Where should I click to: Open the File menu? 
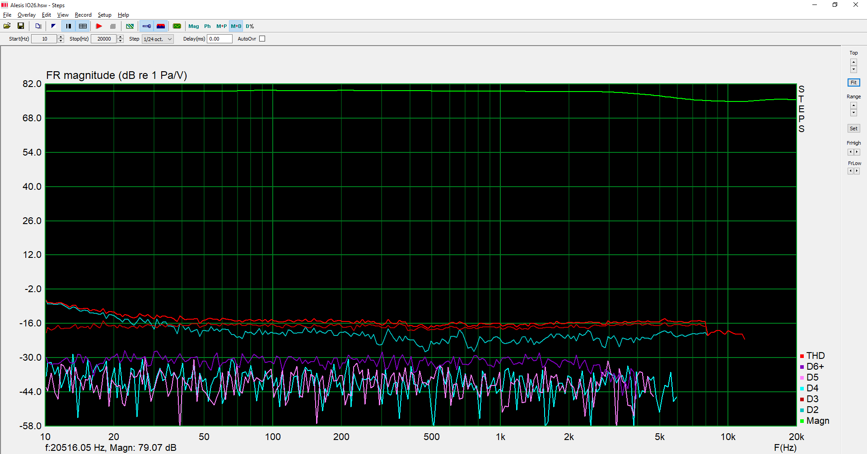click(7, 15)
